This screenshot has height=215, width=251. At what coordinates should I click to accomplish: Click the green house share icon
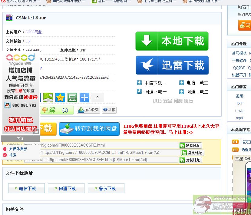point(48,98)
